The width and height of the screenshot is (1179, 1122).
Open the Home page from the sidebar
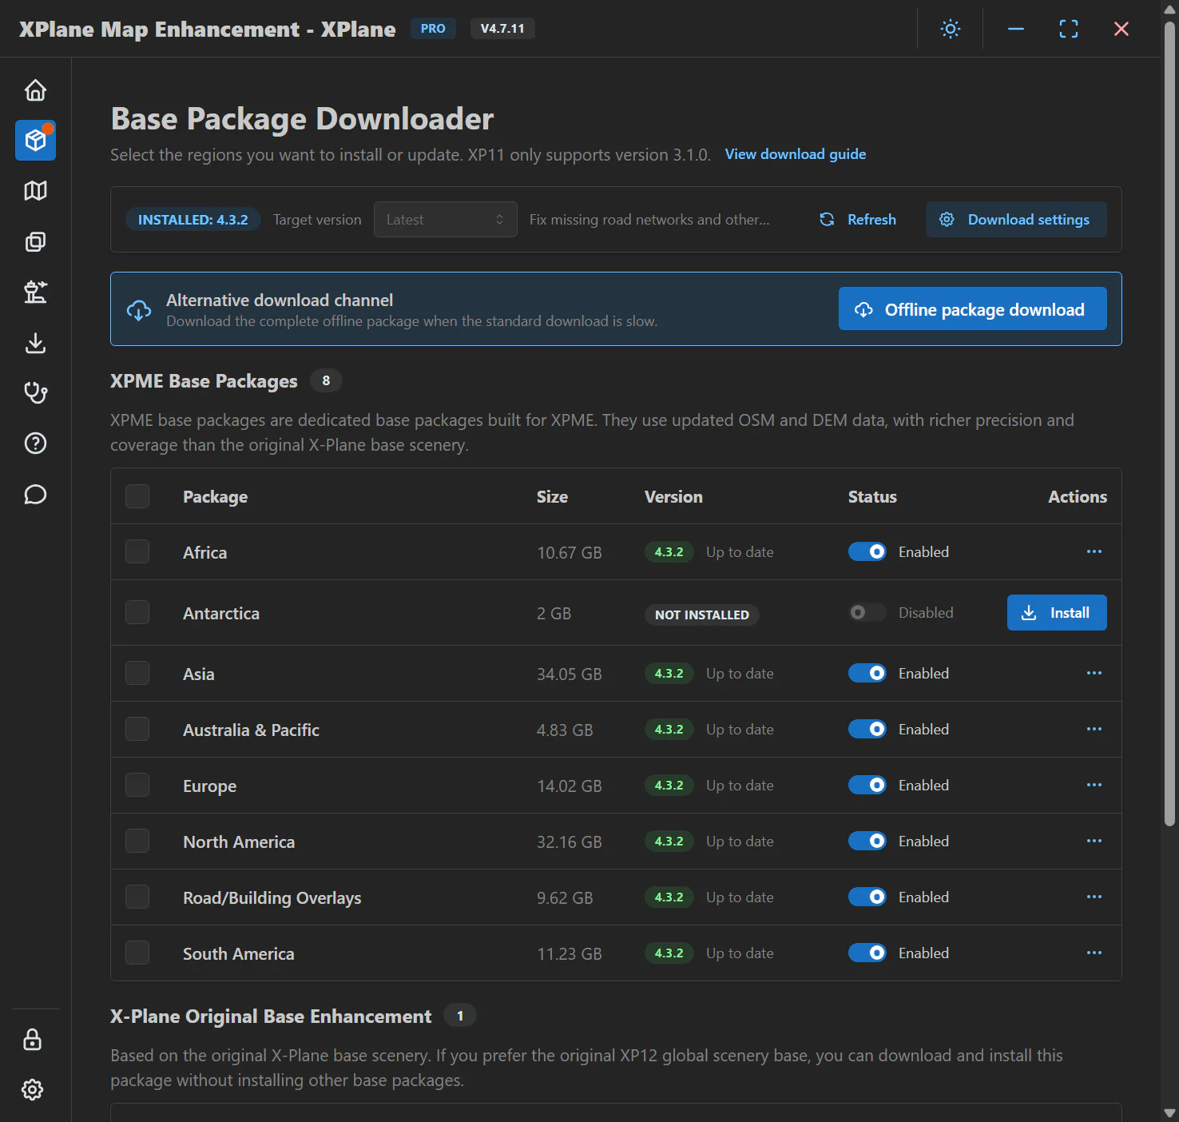tap(35, 90)
